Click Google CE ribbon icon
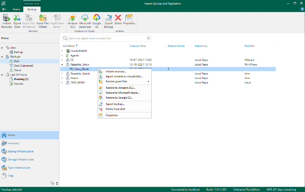305x192 pixels. pyautogui.click(x=97, y=21)
